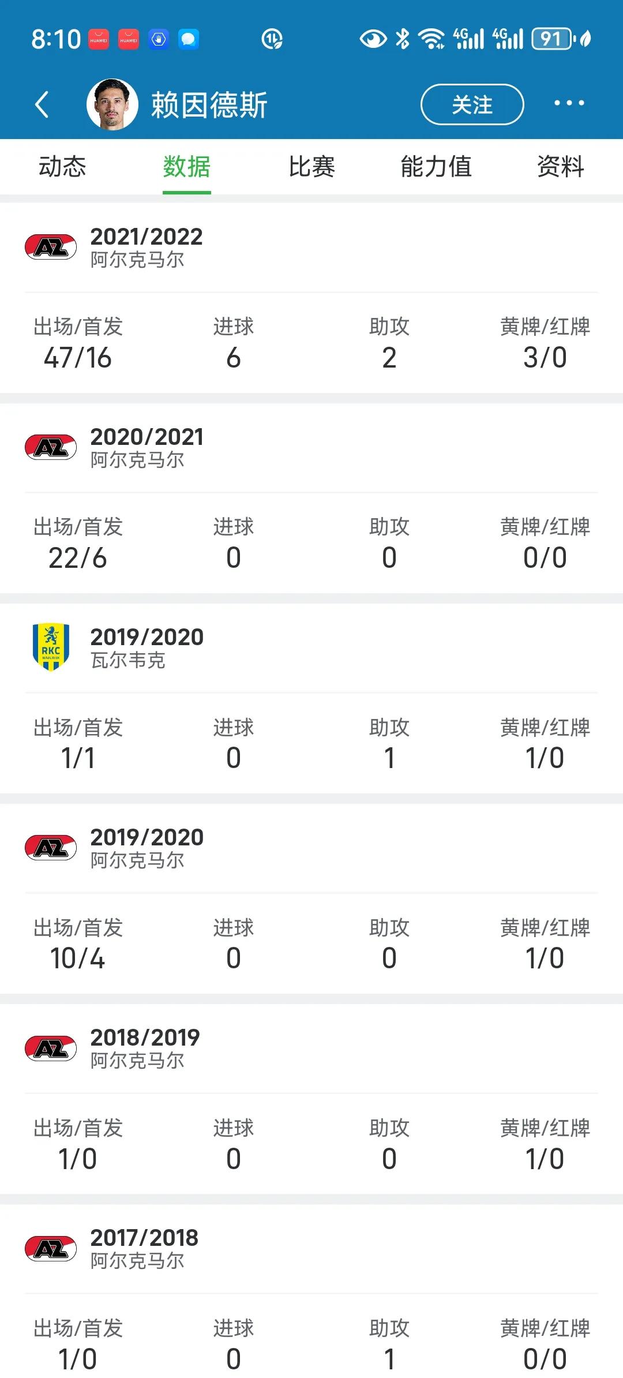Tap AZ logo for 2021/2022 season
This screenshot has height=1378, width=623.
[x=51, y=247]
